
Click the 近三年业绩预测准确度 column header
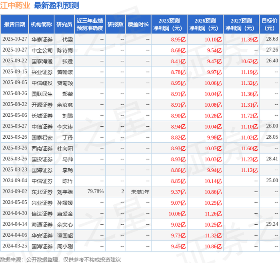(x=90, y=24)
